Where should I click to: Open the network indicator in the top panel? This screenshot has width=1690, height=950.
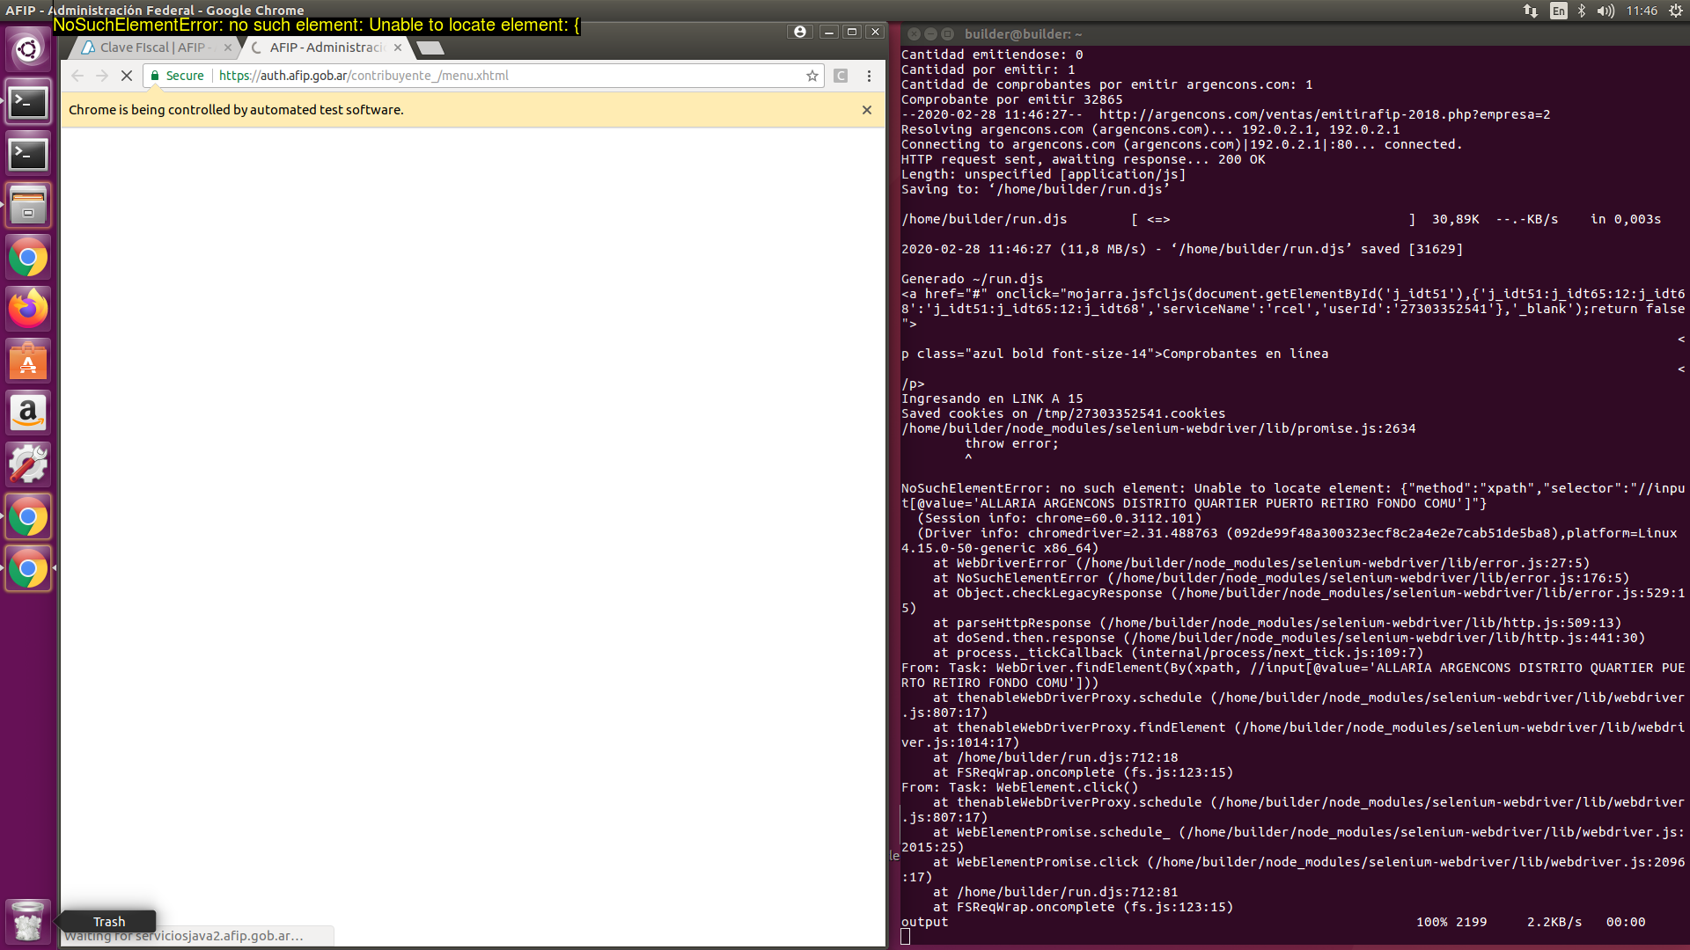[1531, 11]
